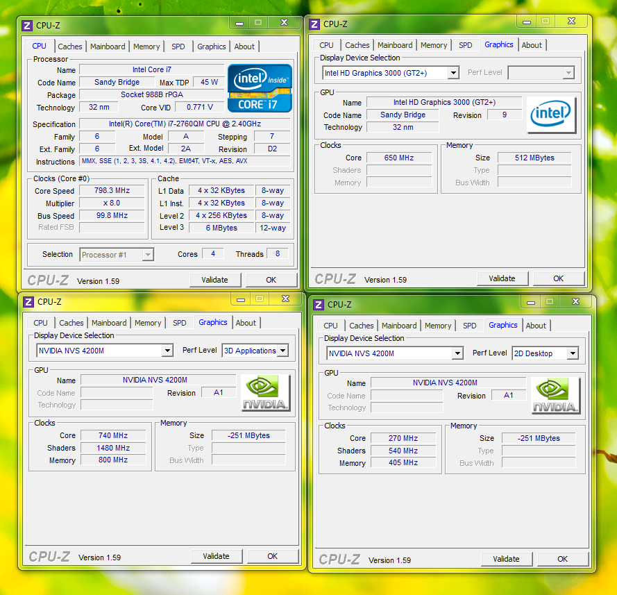617x595 pixels.
Task: Select the SPD tab in the 3D Applications window
Action: click(x=180, y=323)
